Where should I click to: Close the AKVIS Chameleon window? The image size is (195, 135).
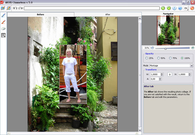coord(193,2)
